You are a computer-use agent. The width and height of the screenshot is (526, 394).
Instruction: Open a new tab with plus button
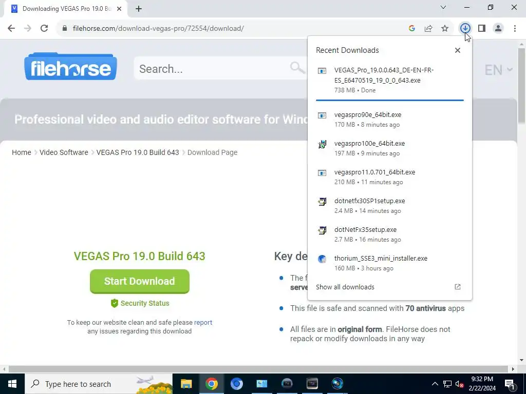pyautogui.click(x=139, y=9)
